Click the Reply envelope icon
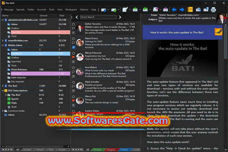228x152 pixels. 135,9
